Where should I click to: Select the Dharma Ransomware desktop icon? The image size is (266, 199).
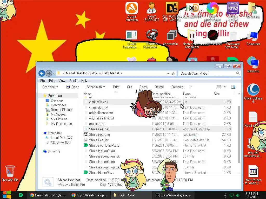pos(152,39)
